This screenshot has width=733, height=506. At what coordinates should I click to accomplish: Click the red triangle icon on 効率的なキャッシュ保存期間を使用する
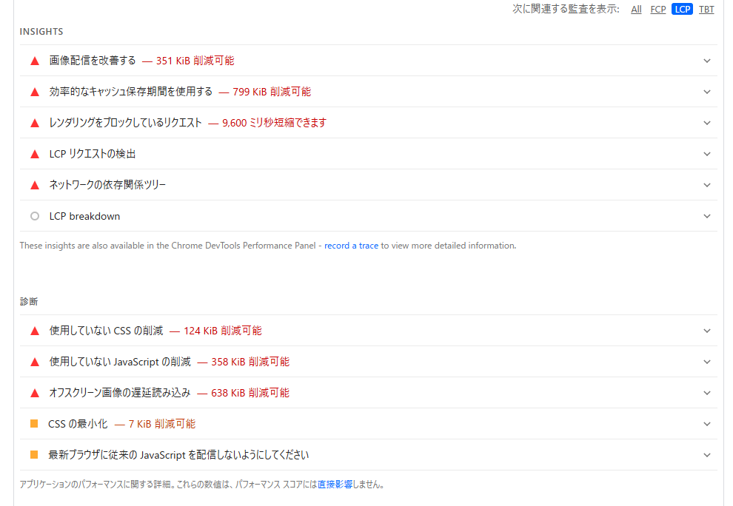(x=35, y=92)
